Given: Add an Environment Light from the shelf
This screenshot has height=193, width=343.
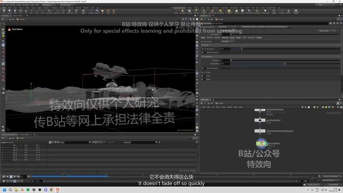Looking at the screenshot, I should click(229, 11).
